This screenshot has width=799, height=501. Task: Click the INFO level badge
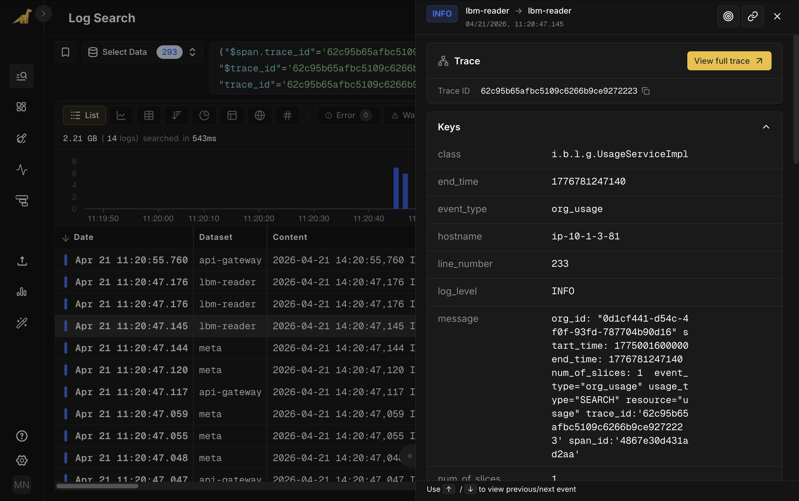tap(442, 14)
